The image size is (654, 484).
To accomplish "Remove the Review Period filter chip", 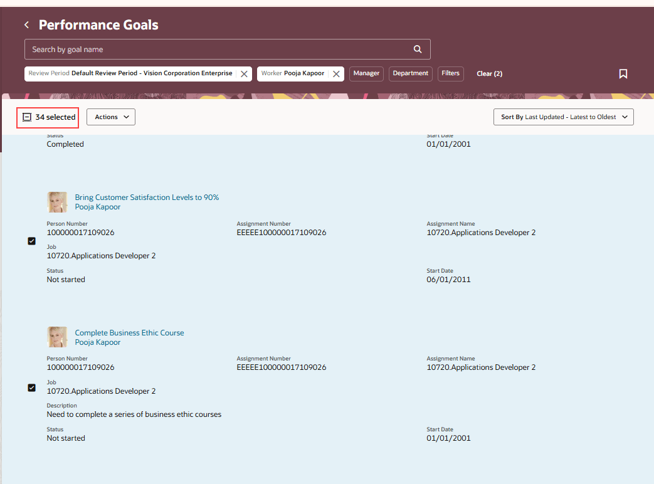I will point(244,73).
